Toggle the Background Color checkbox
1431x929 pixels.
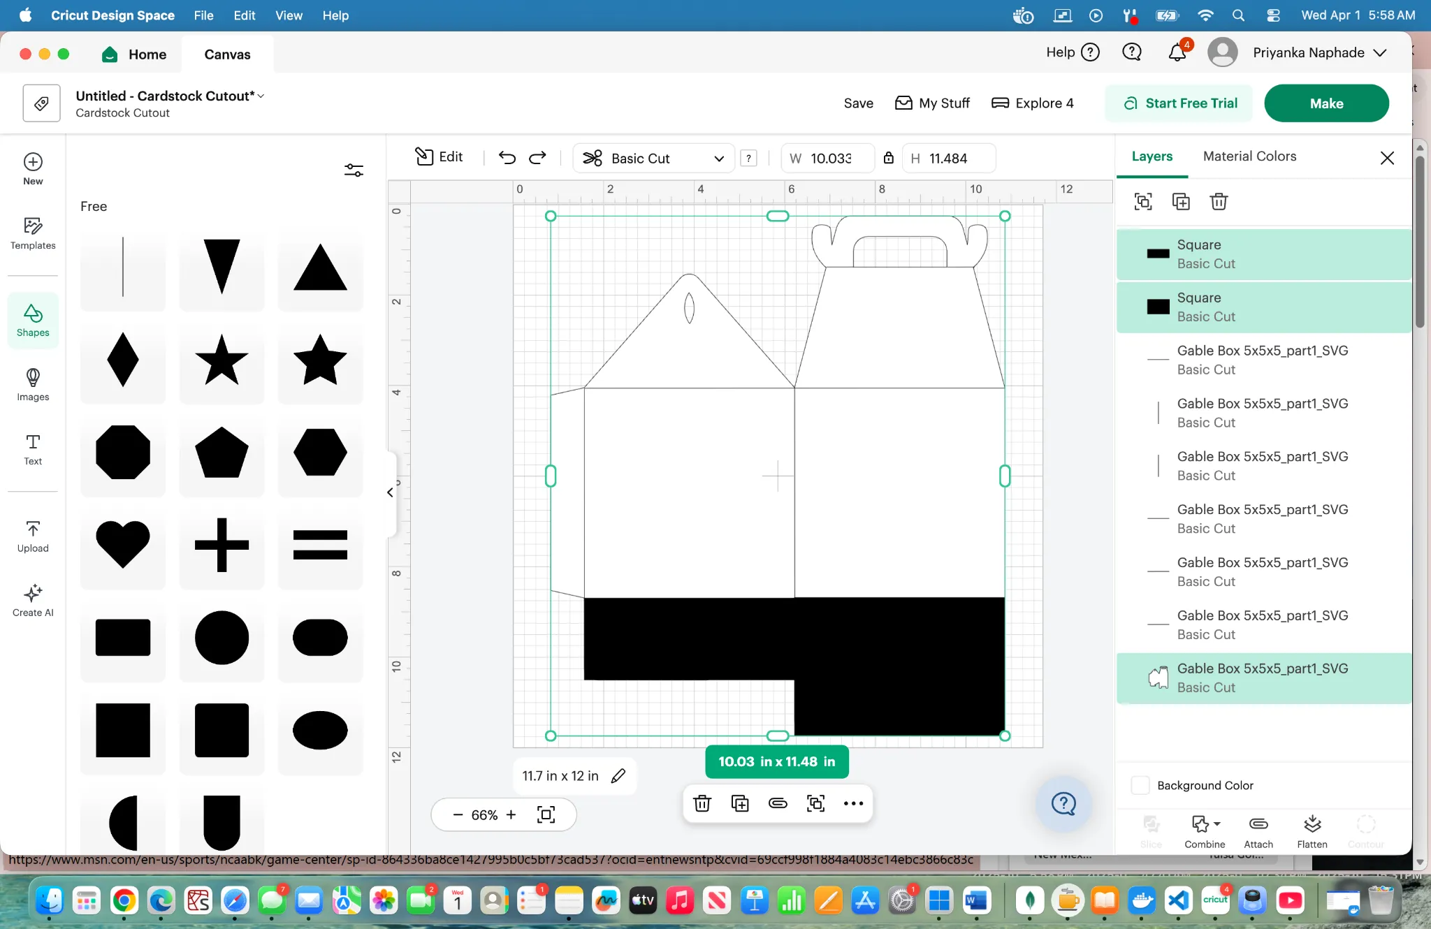click(x=1140, y=785)
